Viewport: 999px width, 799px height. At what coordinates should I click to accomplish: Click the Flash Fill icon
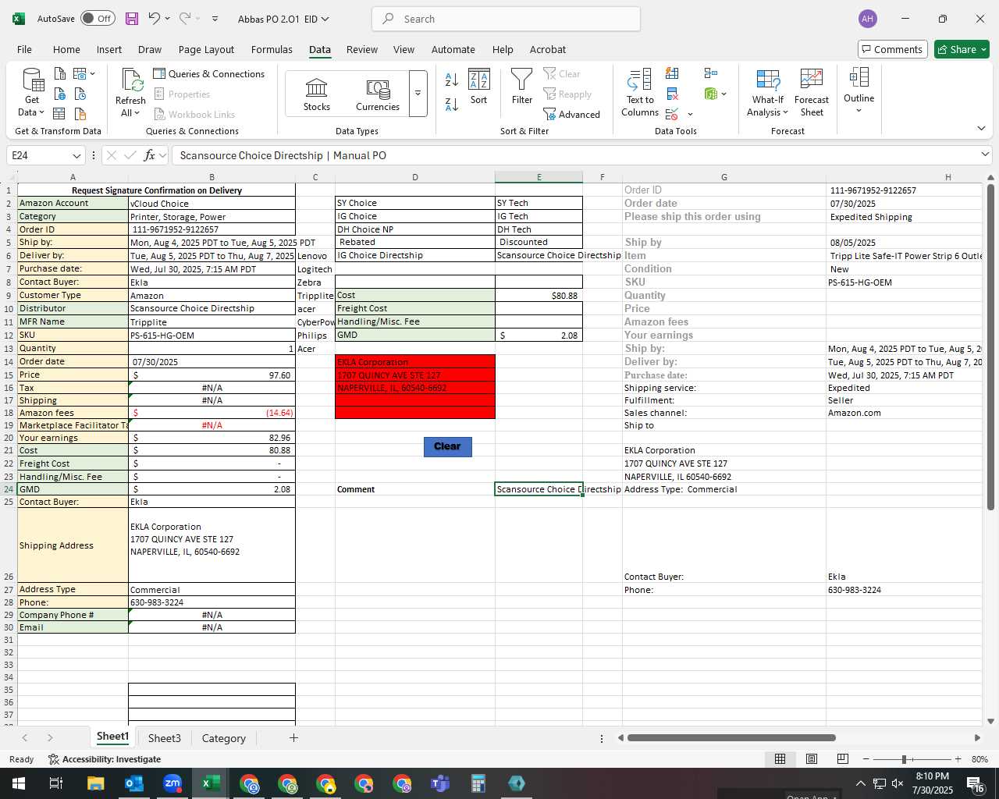(x=672, y=74)
